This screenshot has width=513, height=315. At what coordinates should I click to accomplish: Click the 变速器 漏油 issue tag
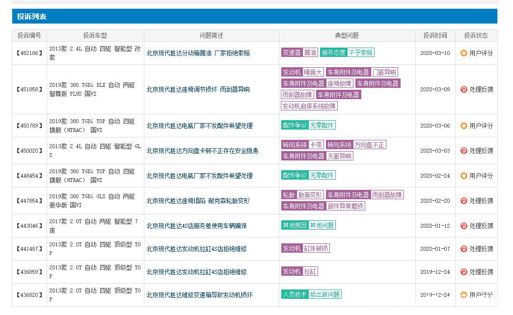click(x=299, y=52)
